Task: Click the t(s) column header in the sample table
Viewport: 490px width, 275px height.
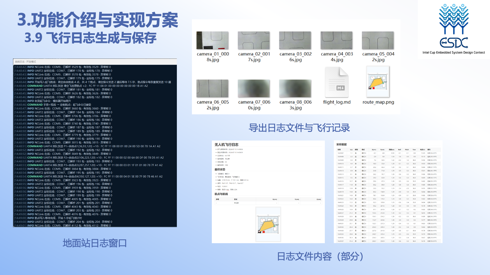Action: pyautogui.click(x=351, y=150)
